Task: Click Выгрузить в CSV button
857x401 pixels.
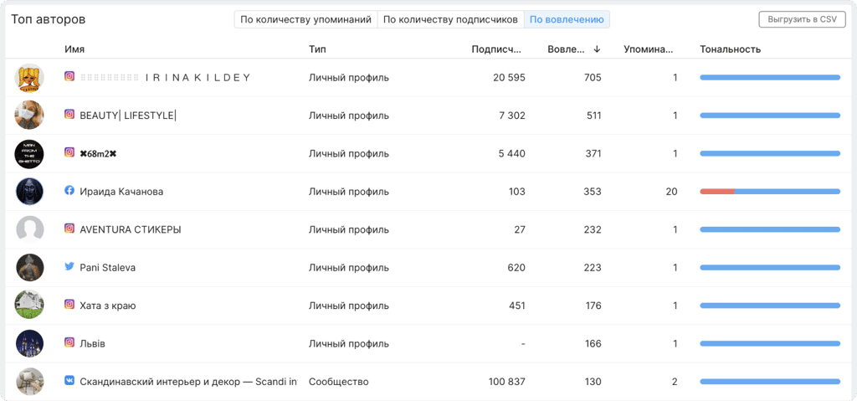Action: pos(803,19)
